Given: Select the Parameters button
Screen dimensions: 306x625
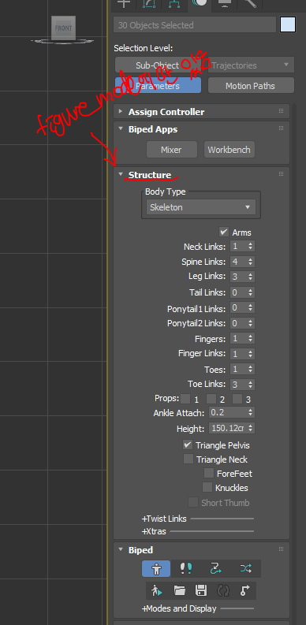Looking at the screenshot, I should pos(158,86).
